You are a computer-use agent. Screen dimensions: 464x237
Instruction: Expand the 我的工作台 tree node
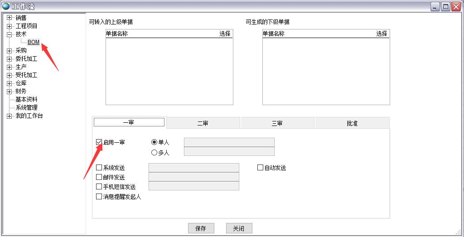(9, 116)
